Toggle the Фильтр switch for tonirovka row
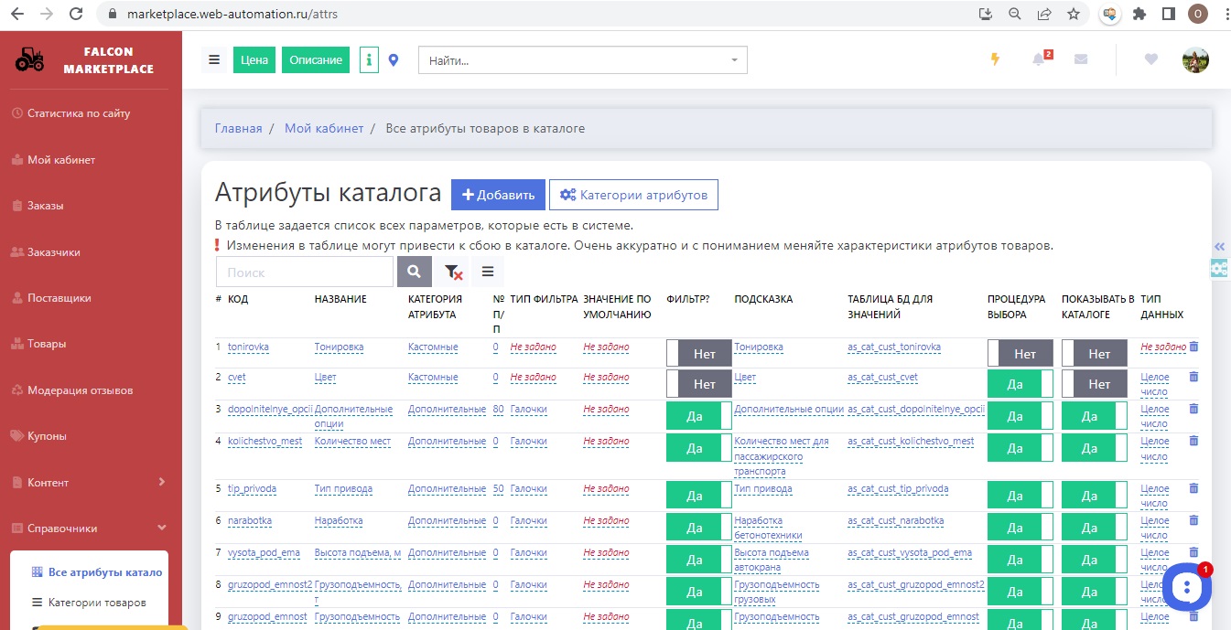The width and height of the screenshot is (1231, 630). [699, 353]
